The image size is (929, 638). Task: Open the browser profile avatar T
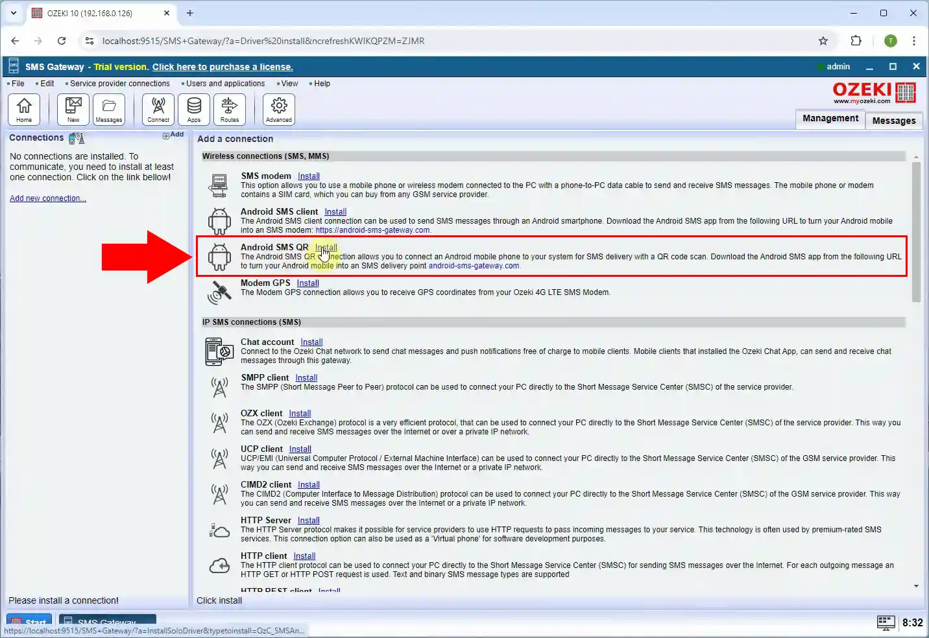(891, 41)
